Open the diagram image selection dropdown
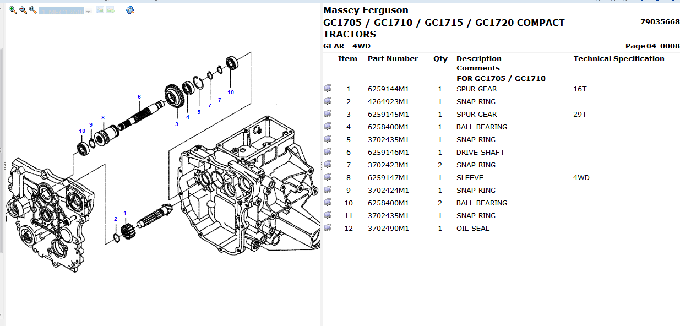680x326 pixels. [x=89, y=11]
